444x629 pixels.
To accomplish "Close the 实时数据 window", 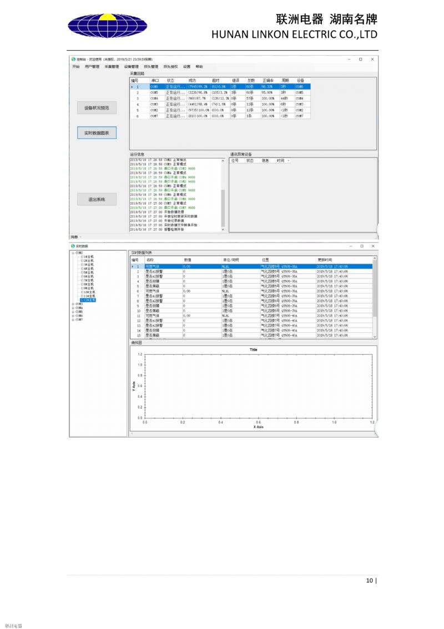I will [x=373, y=246].
